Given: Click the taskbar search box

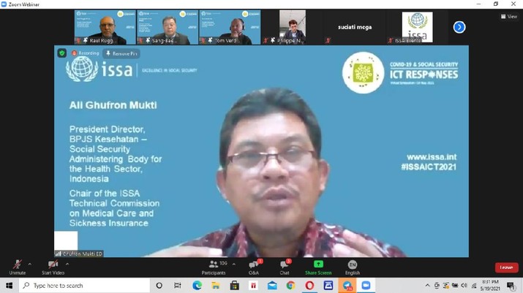Looking at the screenshot, I should coord(84,286).
